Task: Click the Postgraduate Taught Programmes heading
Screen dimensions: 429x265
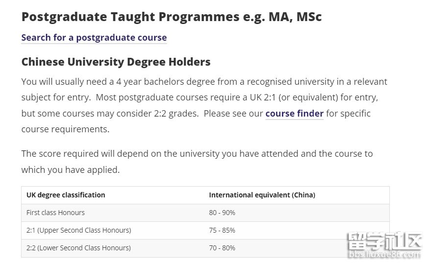Action: point(171,17)
